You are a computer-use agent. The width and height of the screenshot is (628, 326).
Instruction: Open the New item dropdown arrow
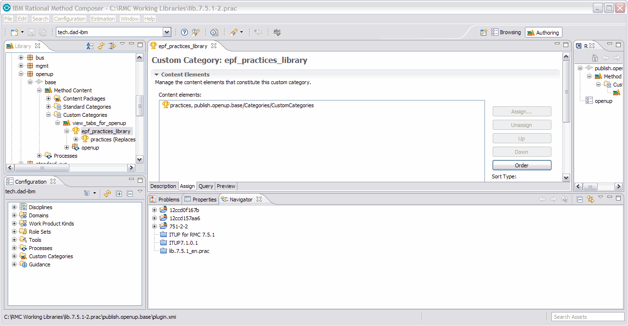[x=22, y=32]
